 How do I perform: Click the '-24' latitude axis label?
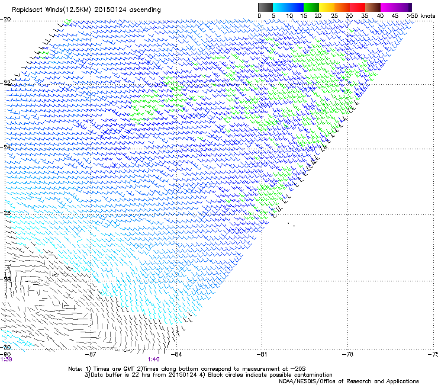pyautogui.click(x=5, y=147)
